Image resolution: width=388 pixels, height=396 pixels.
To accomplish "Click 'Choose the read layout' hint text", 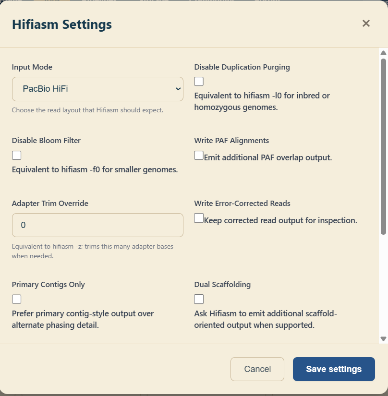I will point(87,110).
